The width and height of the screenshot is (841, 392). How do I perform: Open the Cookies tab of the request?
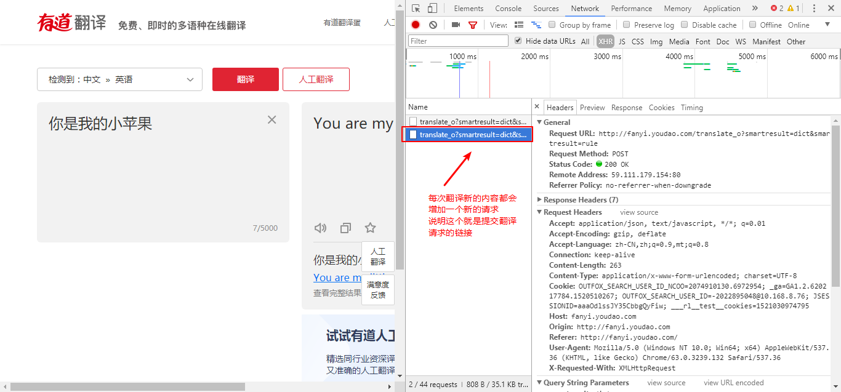[x=662, y=107]
